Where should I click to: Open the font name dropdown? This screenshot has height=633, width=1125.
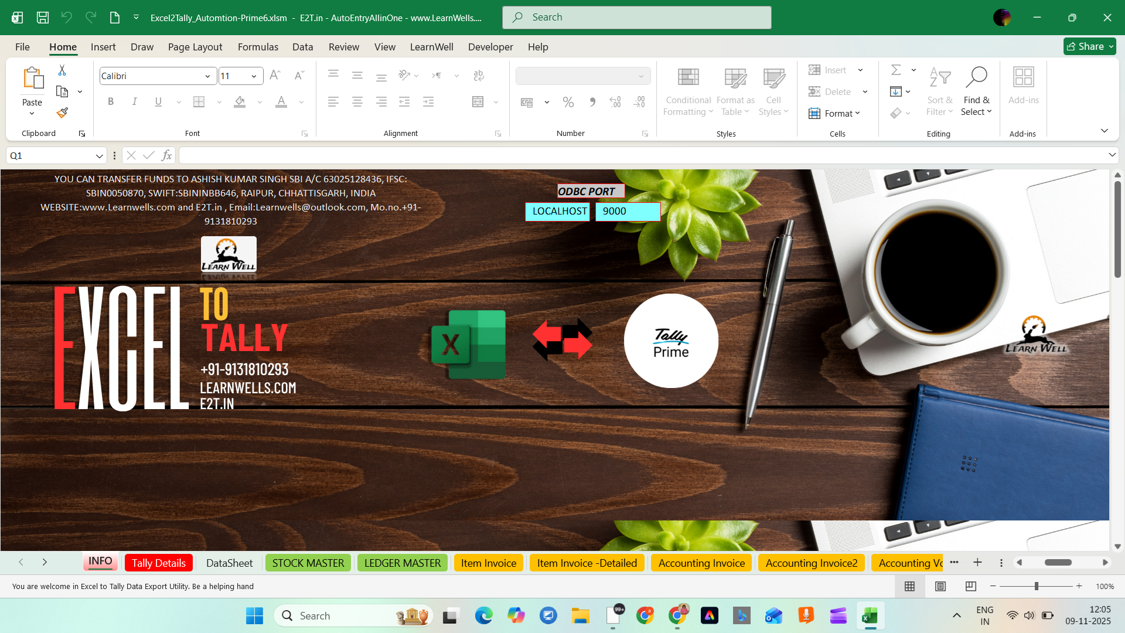pos(207,76)
